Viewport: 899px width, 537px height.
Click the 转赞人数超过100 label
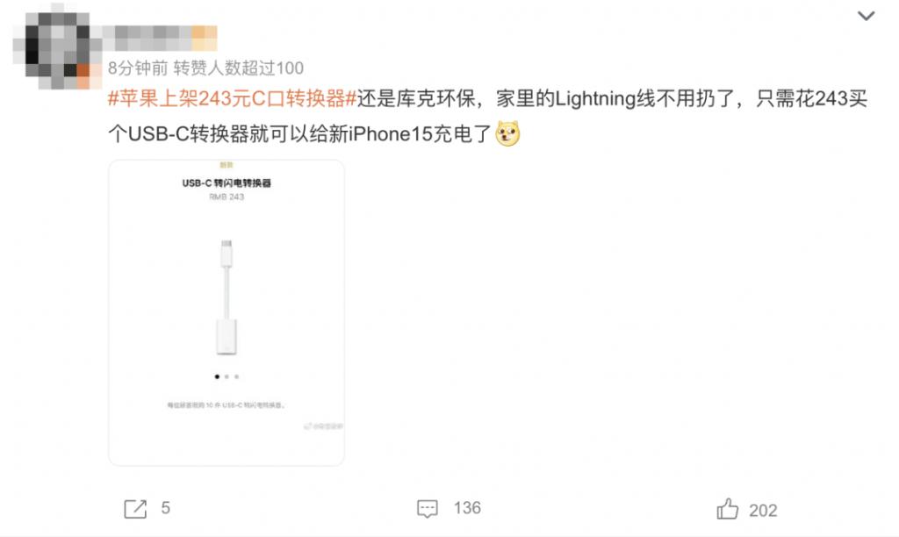pyautogui.click(x=239, y=68)
